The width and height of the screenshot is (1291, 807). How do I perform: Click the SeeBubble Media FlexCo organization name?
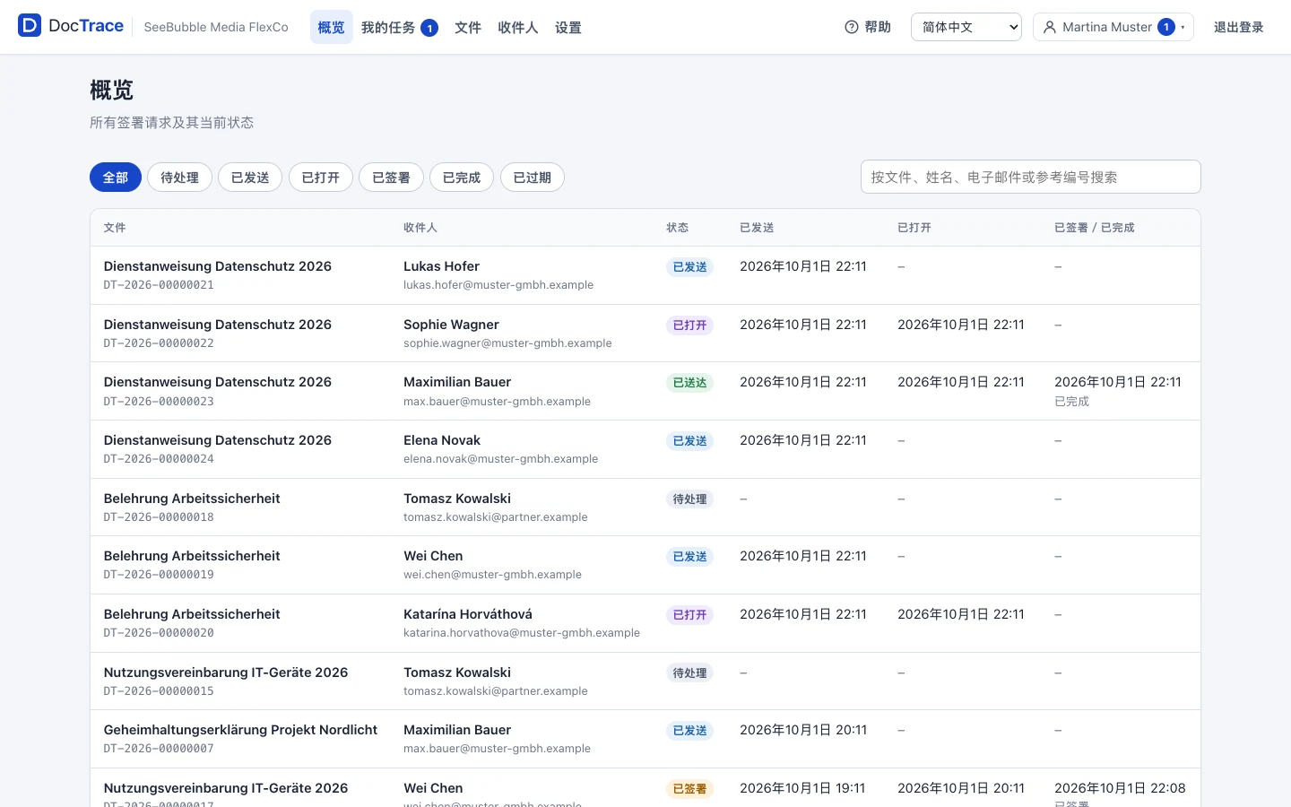point(216,27)
